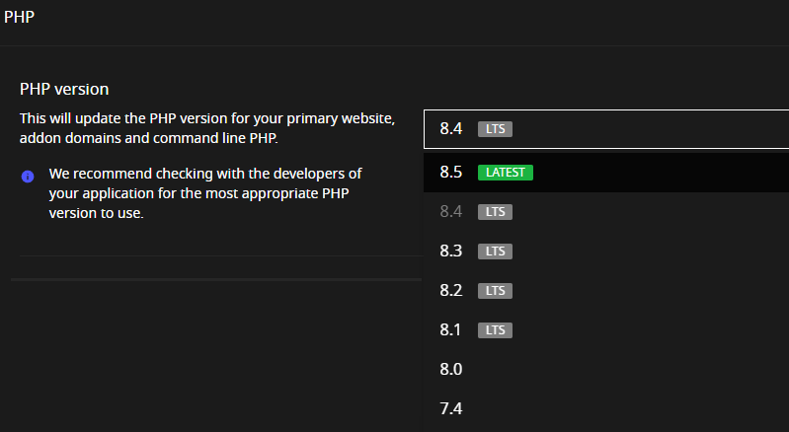Click the LTS badge next to 8.2
Screen dimensions: 789x432
tap(496, 291)
